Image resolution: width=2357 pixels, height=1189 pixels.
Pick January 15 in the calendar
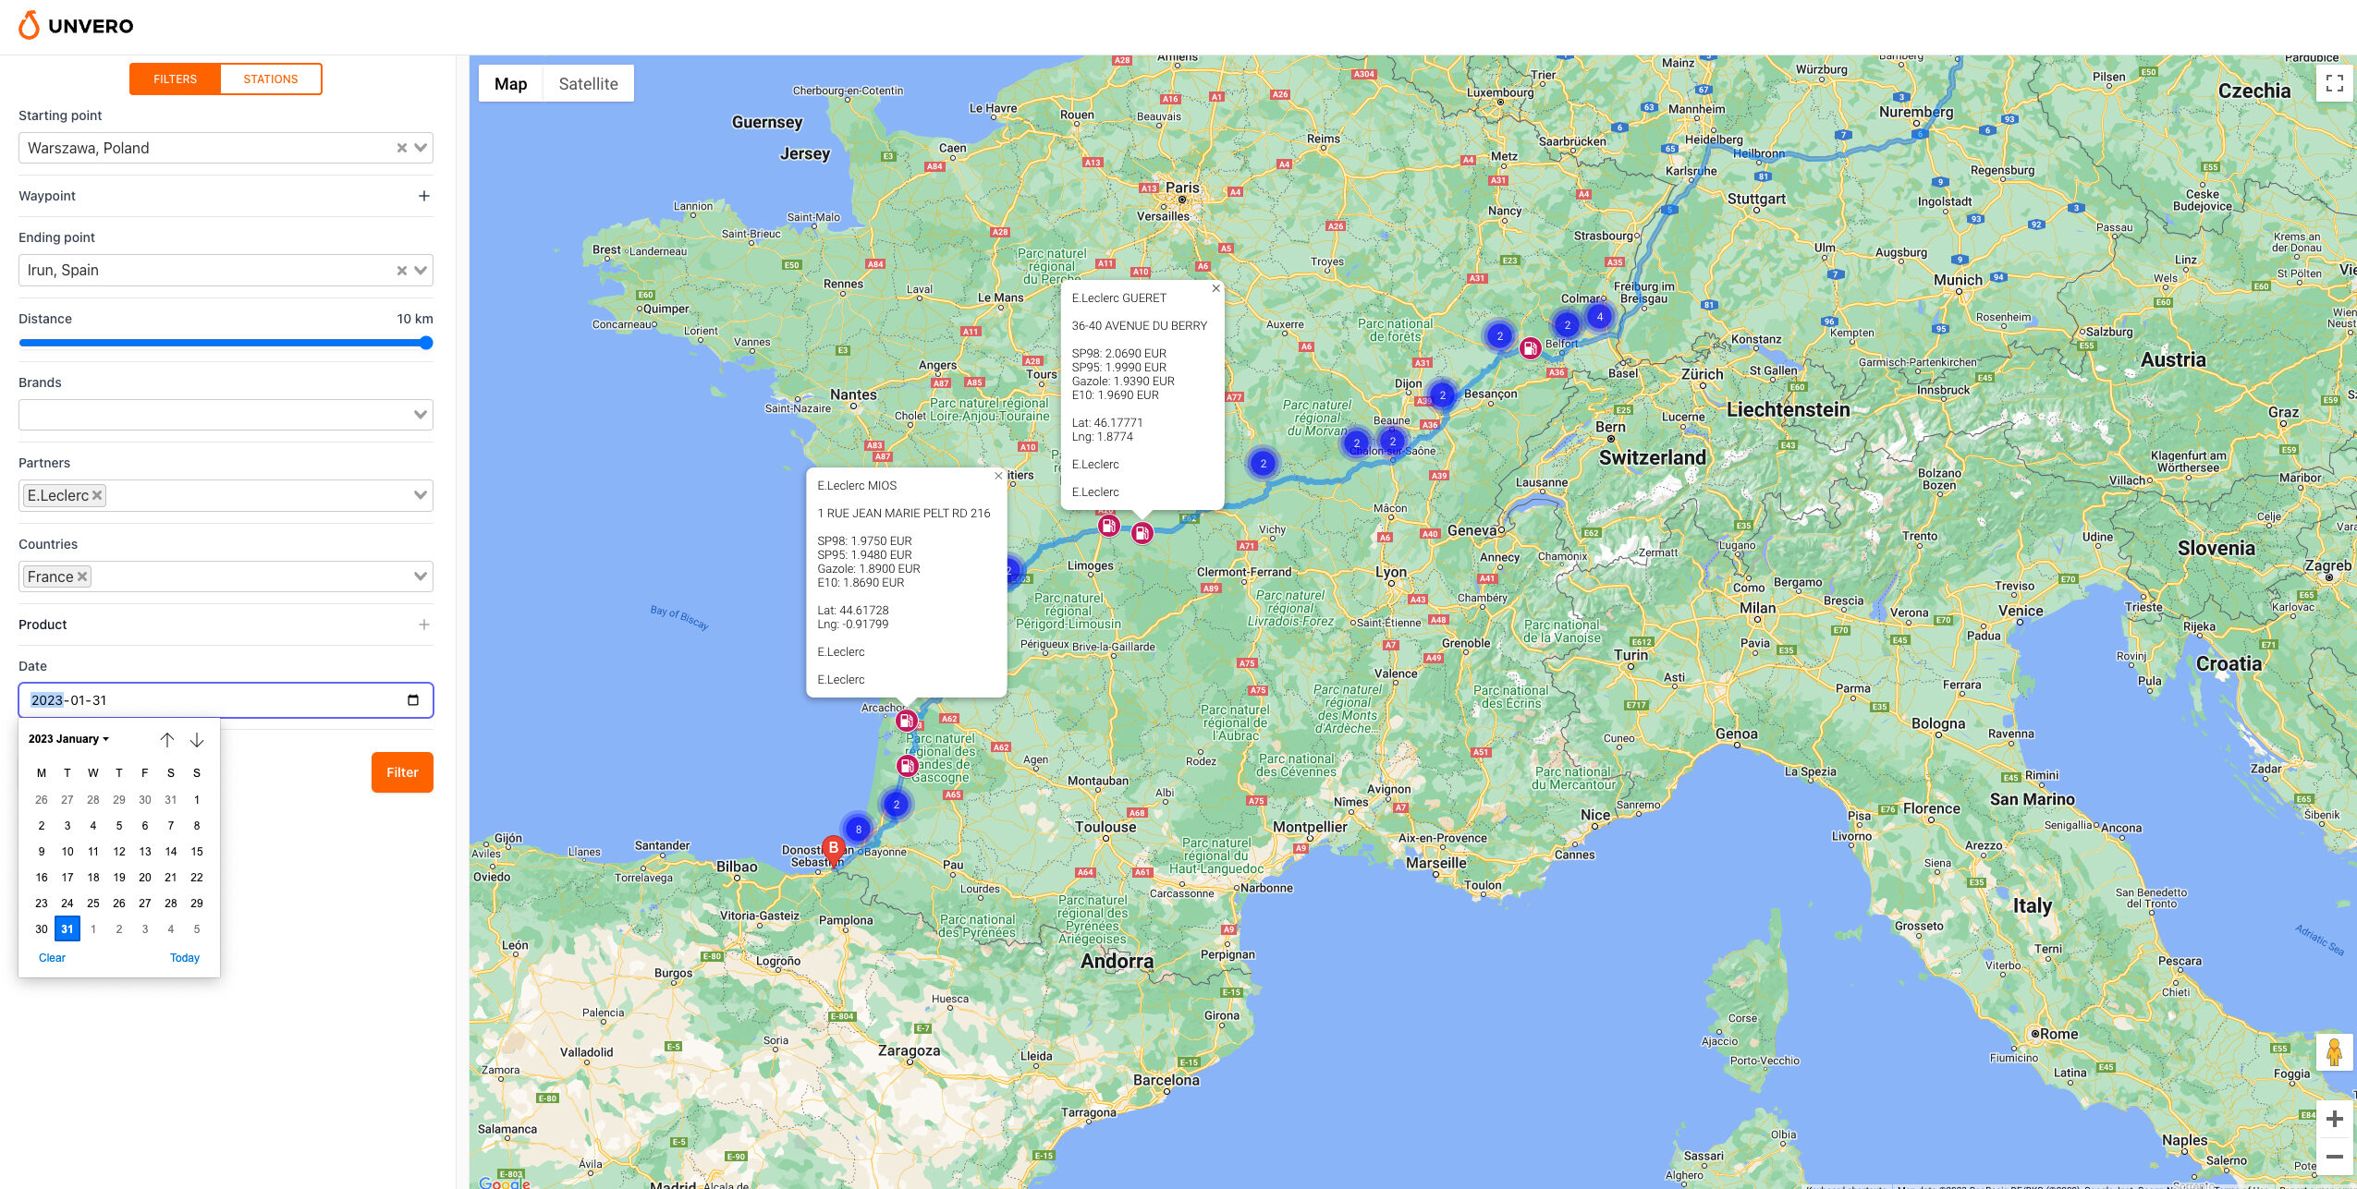pyautogui.click(x=197, y=852)
